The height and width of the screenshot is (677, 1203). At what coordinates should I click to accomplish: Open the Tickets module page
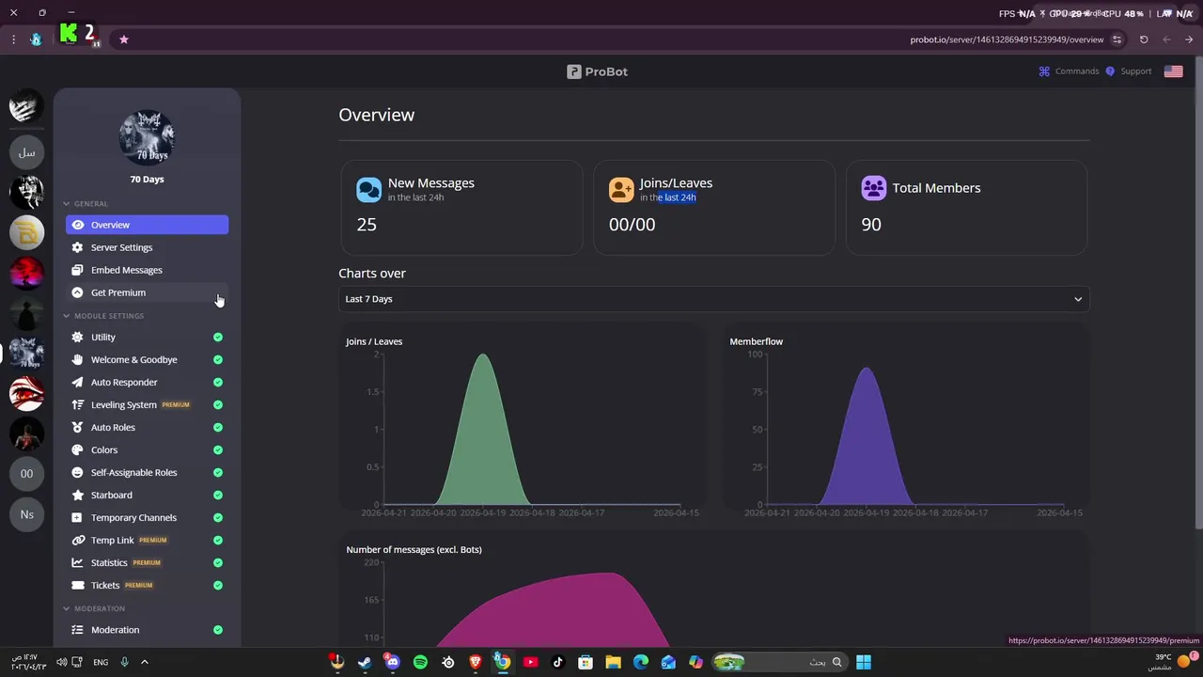point(147,585)
